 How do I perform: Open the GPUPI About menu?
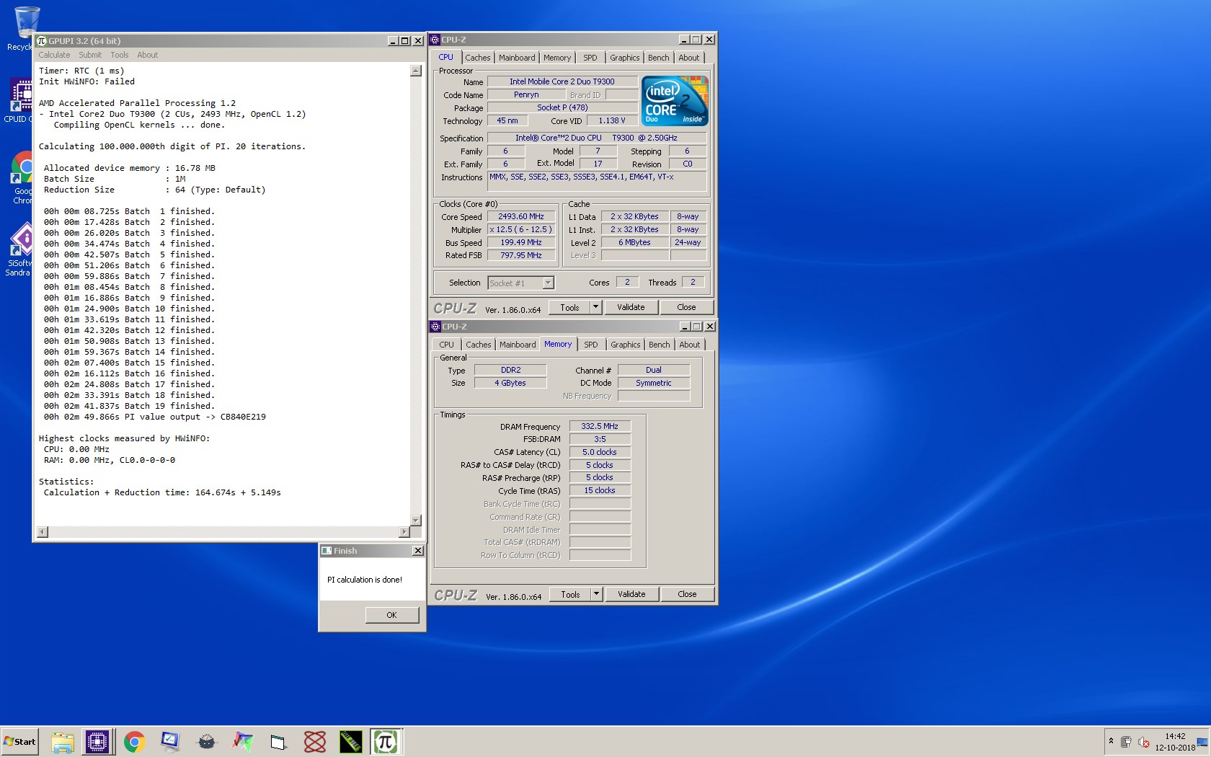tap(147, 55)
